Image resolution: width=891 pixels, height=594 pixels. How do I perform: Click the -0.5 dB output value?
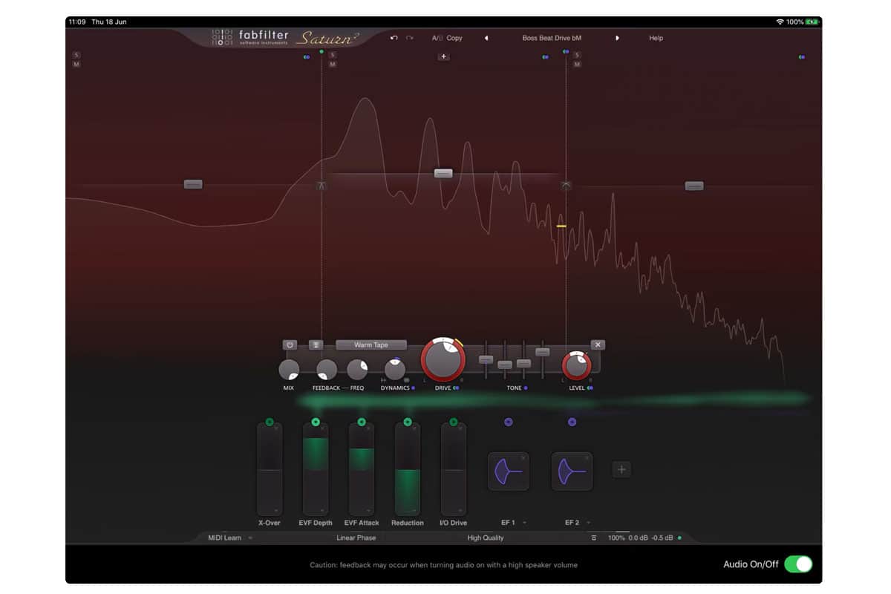[x=662, y=538]
